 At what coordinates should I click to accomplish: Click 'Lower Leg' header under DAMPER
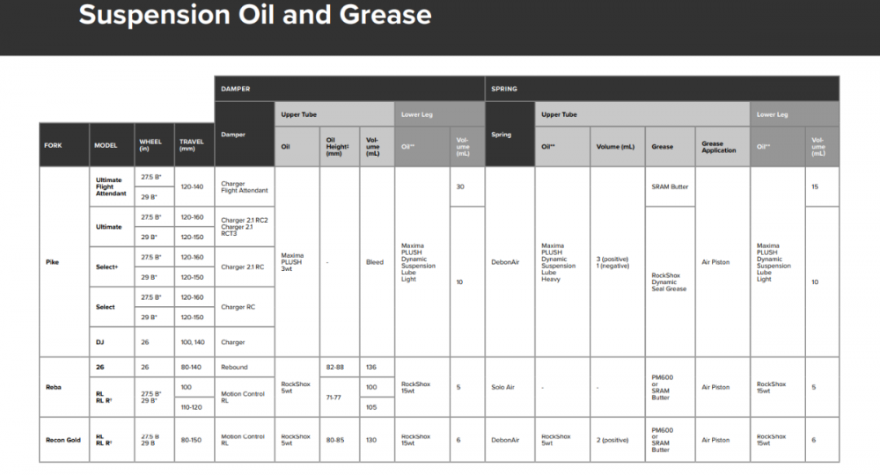point(439,114)
